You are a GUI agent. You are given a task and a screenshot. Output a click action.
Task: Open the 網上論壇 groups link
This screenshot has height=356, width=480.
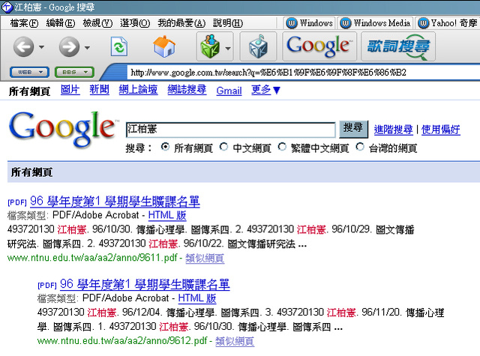[x=138, y=90]
